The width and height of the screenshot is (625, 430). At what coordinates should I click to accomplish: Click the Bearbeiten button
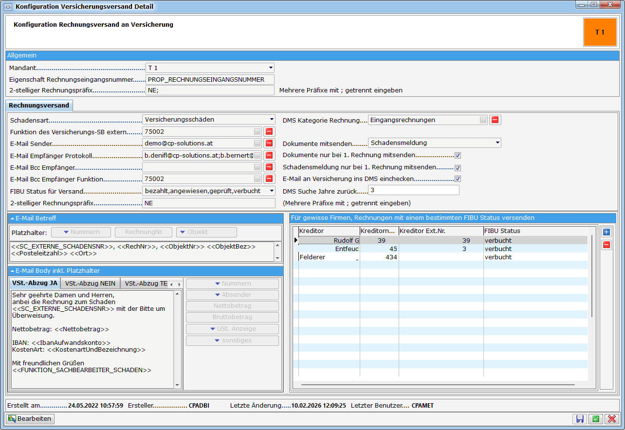(30, 419)
